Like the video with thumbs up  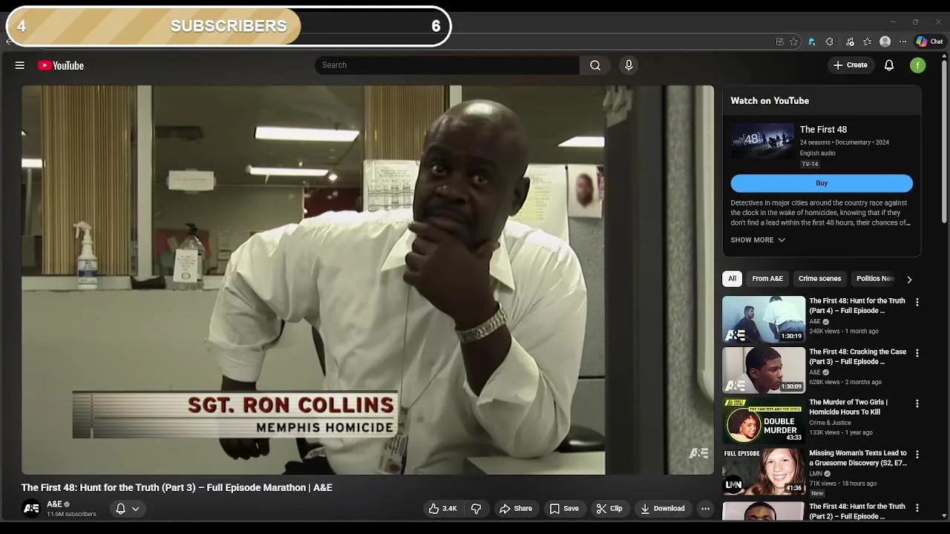(443, 509)
